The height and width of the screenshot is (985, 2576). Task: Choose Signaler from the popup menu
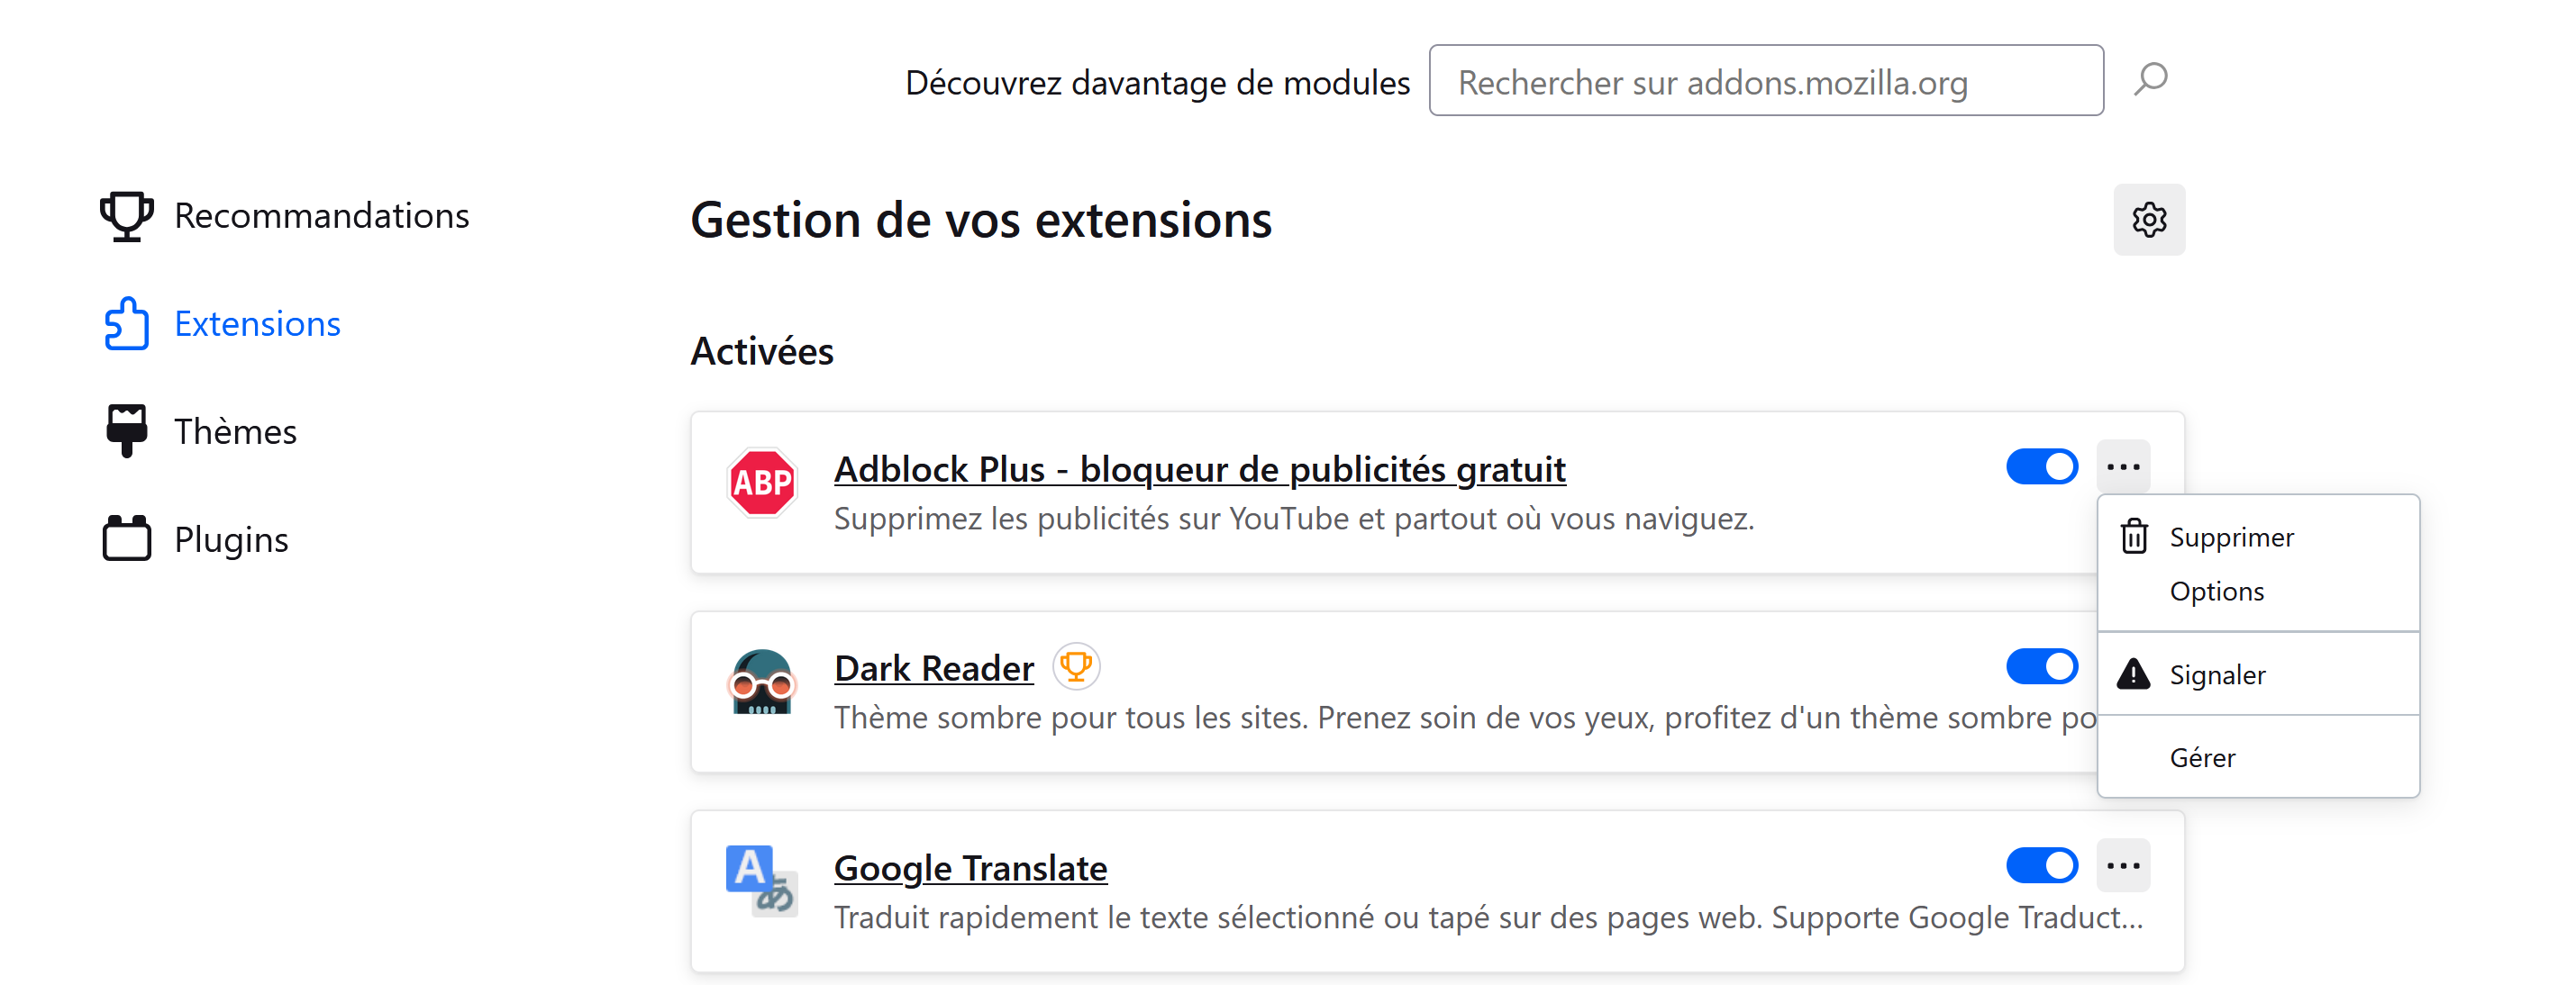coord(2258,674)
